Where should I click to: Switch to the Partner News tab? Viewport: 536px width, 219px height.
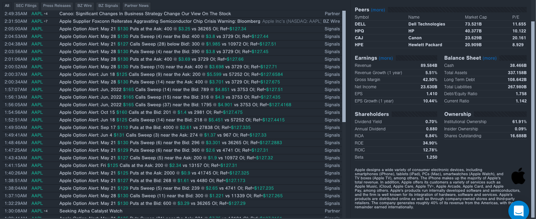pos(136,6)
